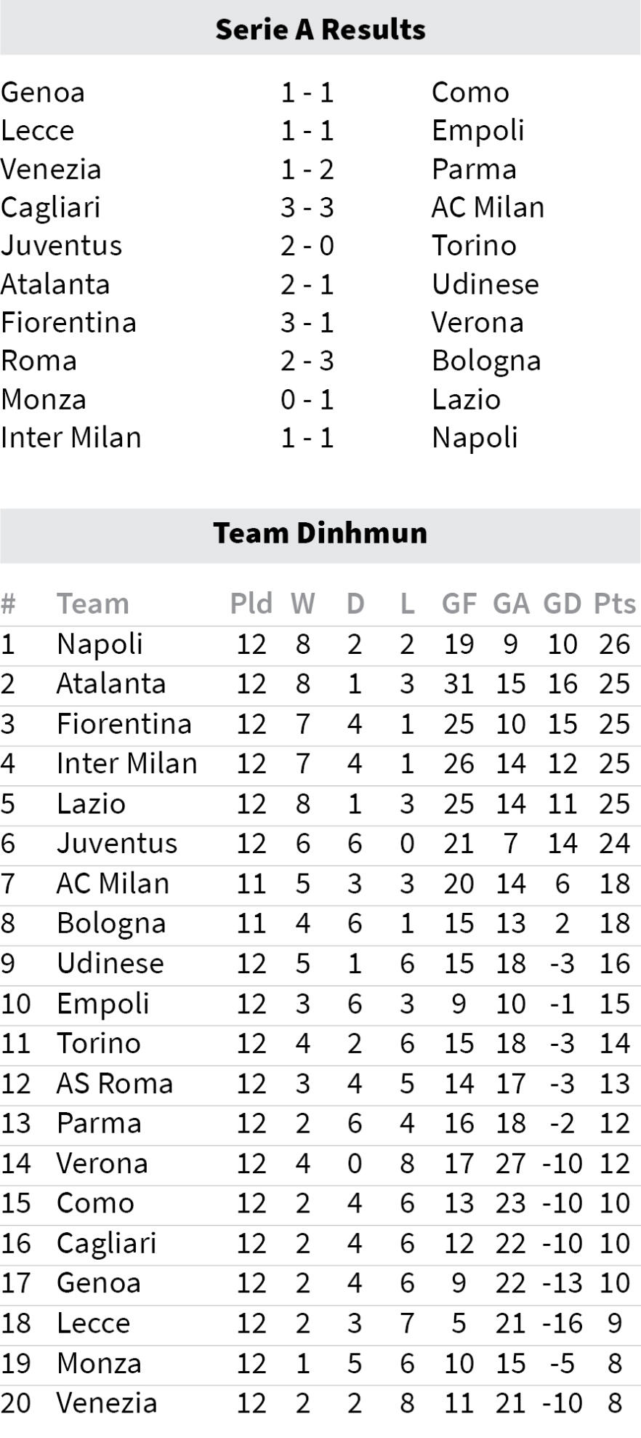
Task: Sort table by GD column header
Action: click(x=563, y=603)
